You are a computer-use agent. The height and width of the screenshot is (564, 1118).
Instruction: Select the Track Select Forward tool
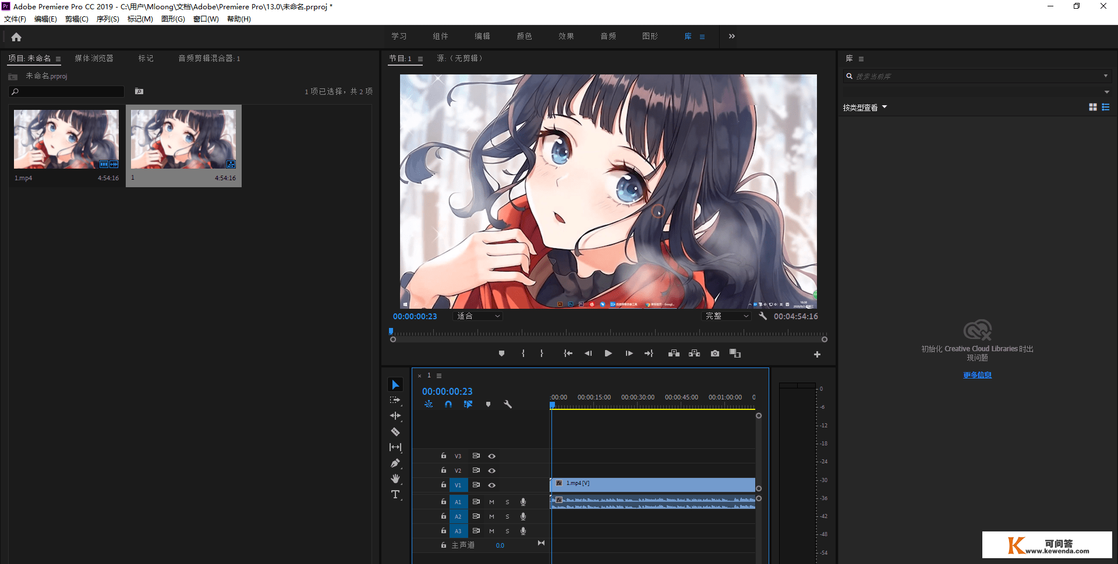pyautogui.click(x=395, y=400)
